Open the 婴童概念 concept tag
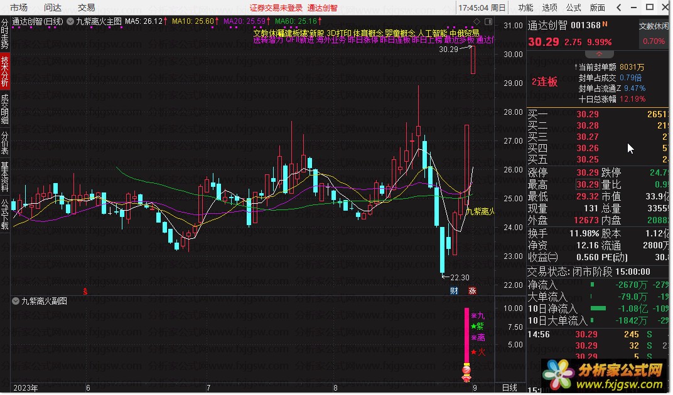 pos(400,33)
